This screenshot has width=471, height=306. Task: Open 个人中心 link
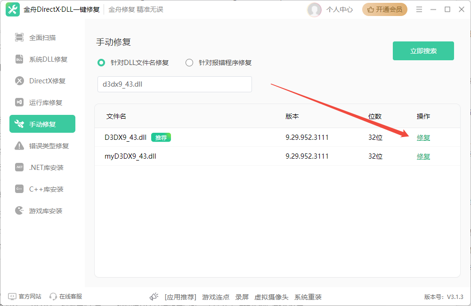pos(340,9)
